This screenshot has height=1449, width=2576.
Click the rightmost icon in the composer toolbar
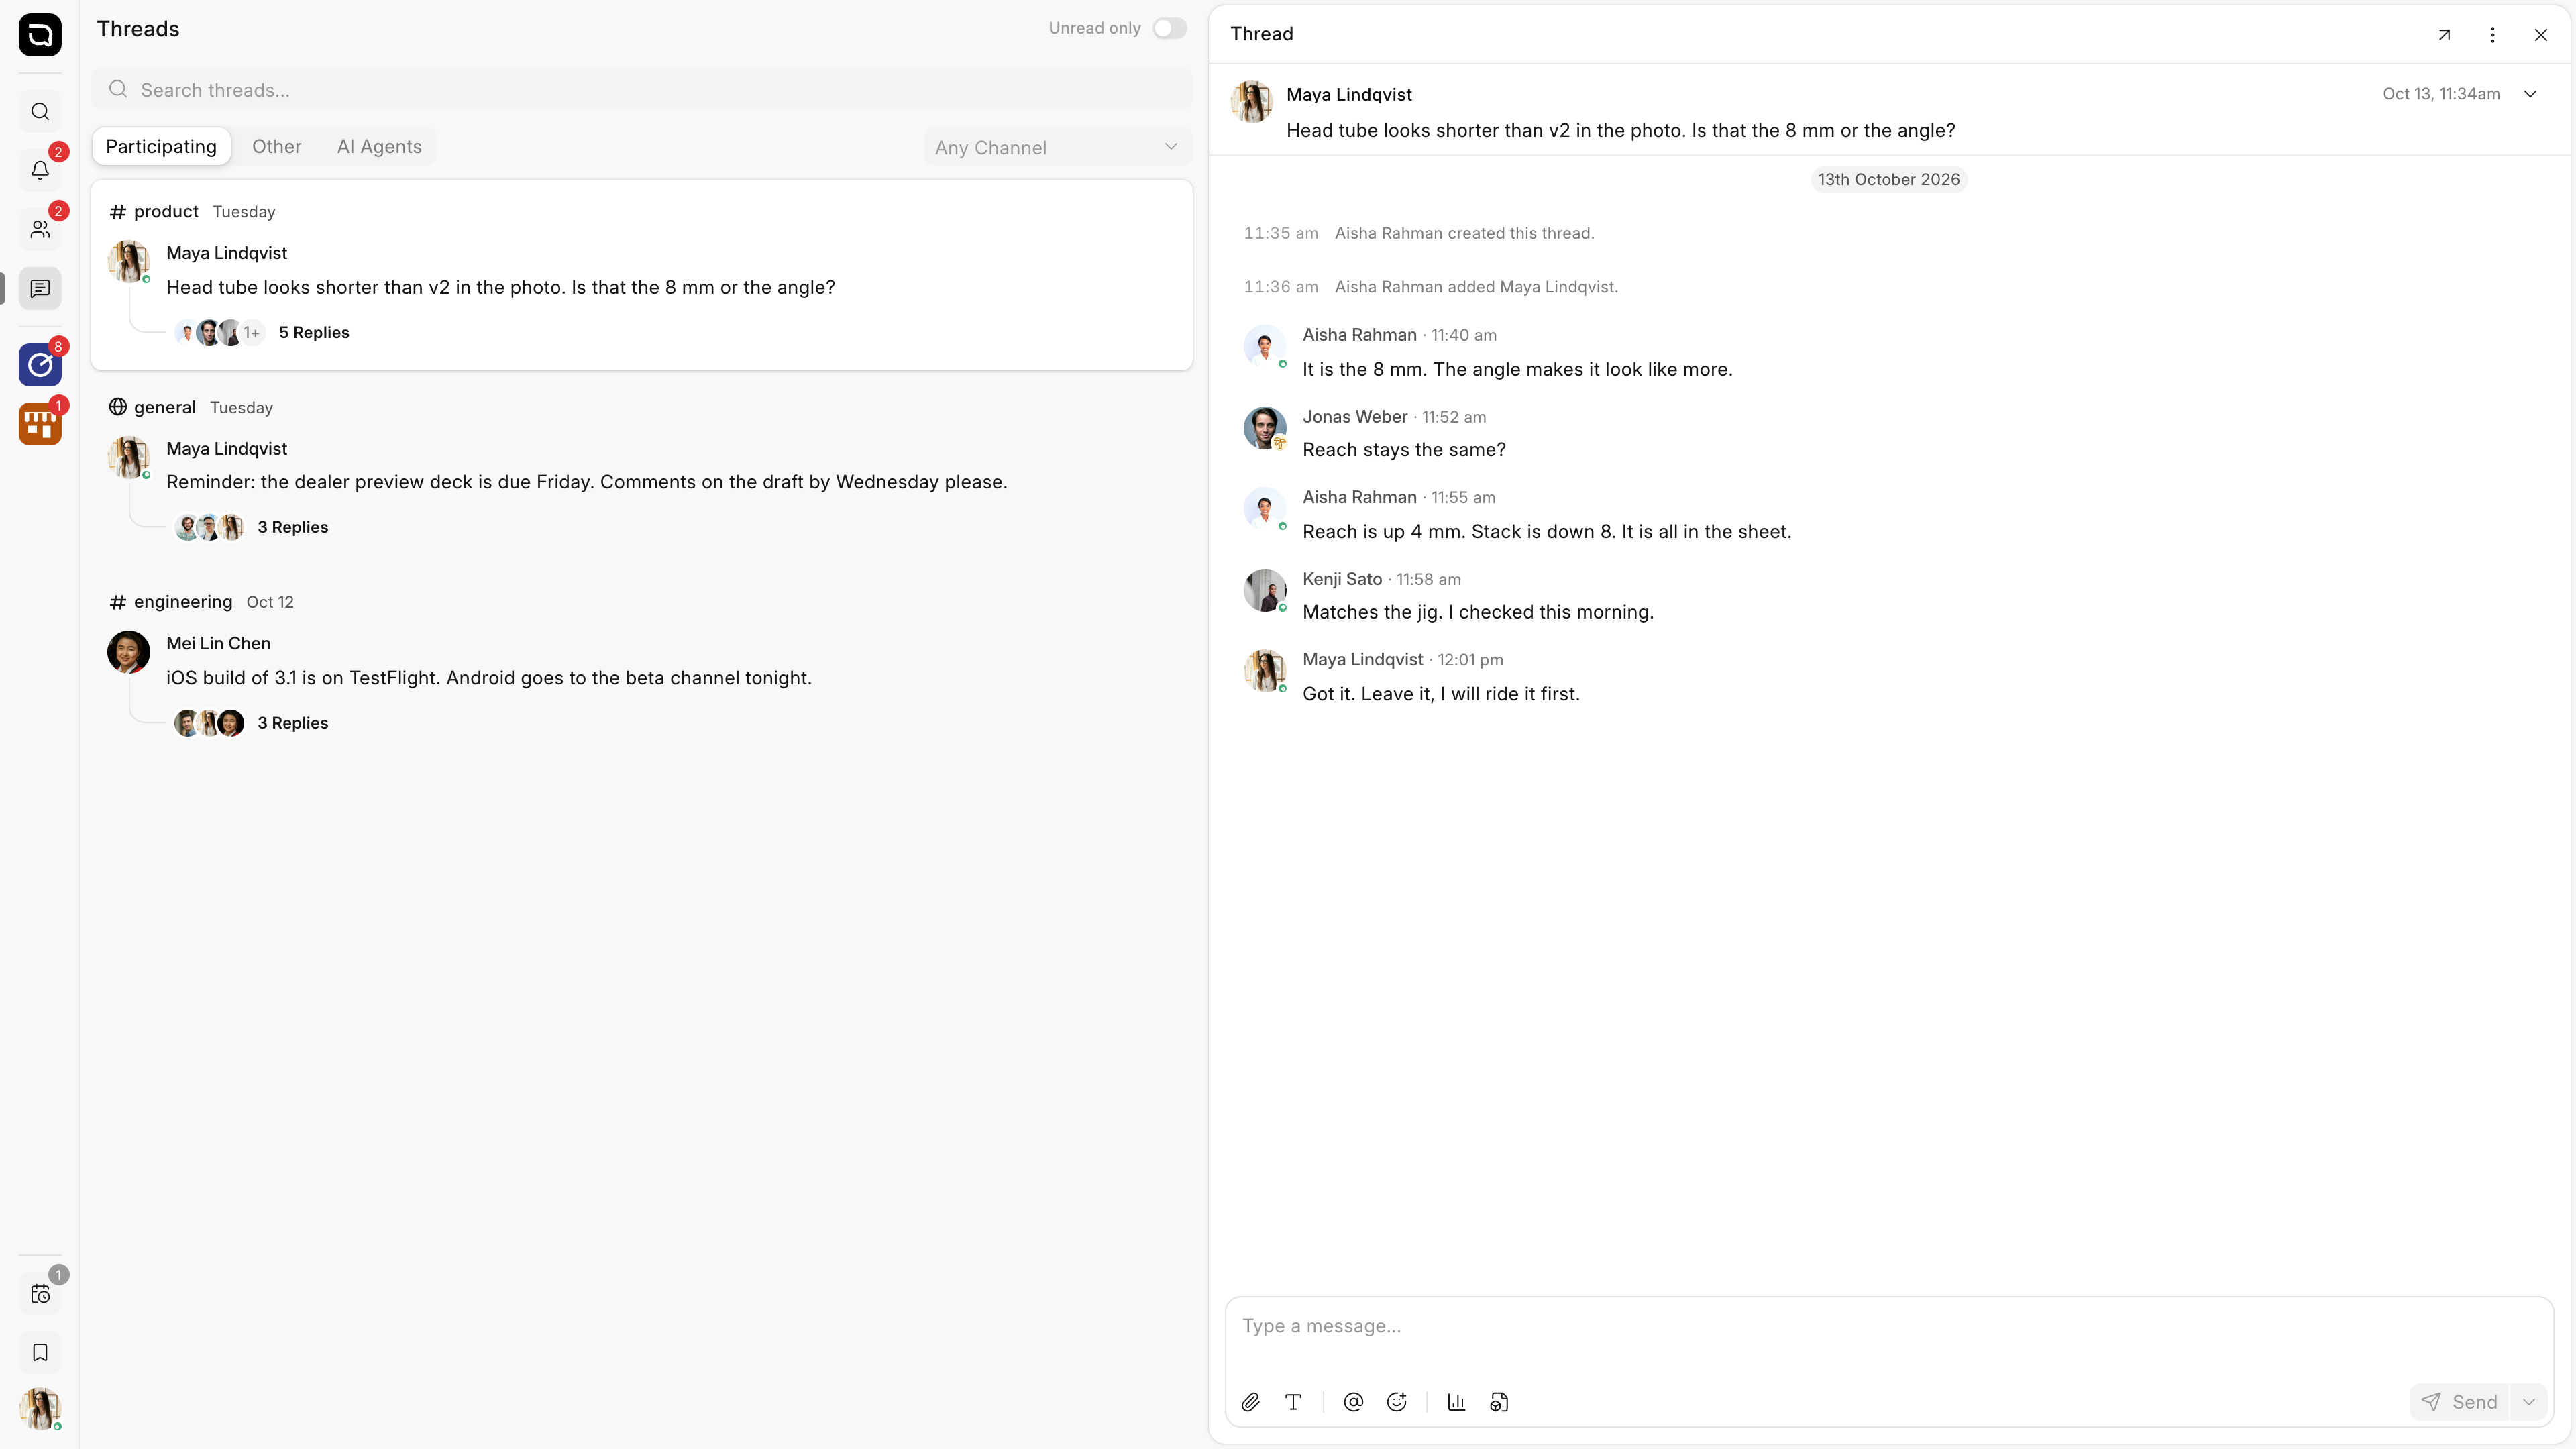[x=1499, y=1402]
